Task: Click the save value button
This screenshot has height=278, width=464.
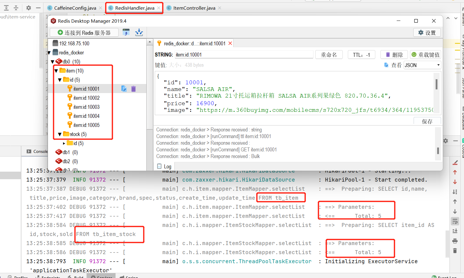Action: pos(427,121)
